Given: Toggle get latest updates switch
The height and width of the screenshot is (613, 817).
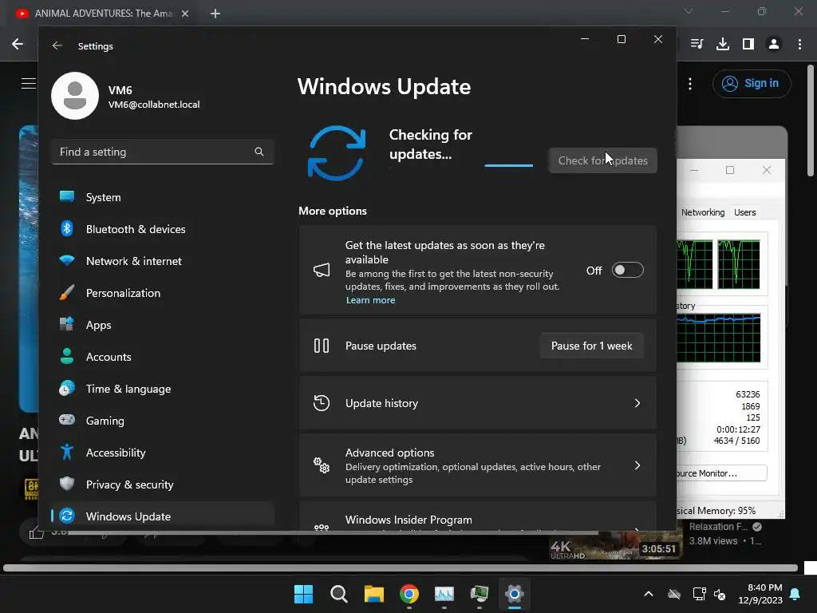Looking at the screenshot, I should tap(627, 270).
